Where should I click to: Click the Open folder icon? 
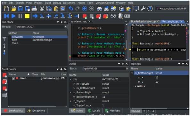(x=13, y=9)
